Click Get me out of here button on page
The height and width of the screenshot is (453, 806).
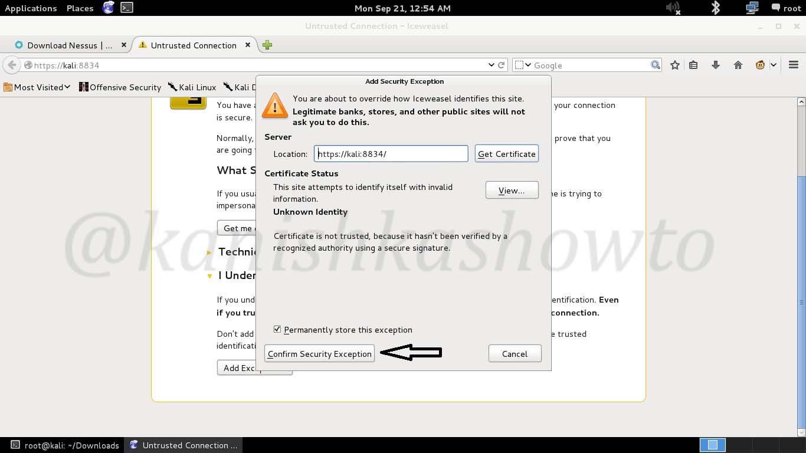237,228
